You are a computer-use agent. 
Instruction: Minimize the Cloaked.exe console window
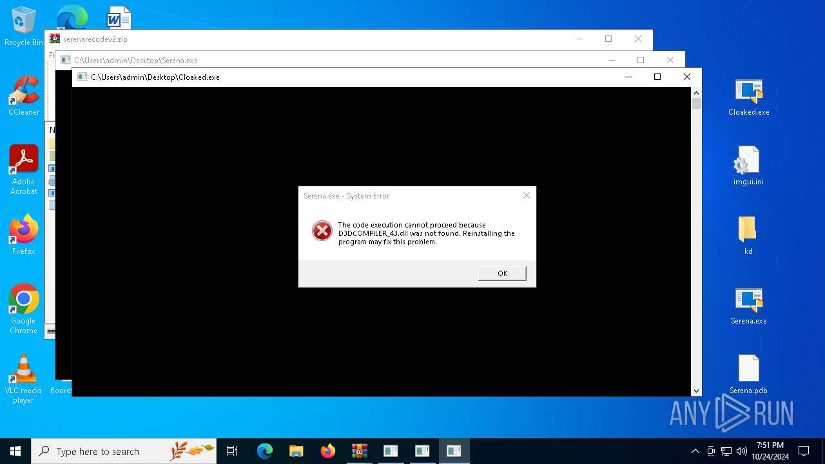click(x=628, y=77)
